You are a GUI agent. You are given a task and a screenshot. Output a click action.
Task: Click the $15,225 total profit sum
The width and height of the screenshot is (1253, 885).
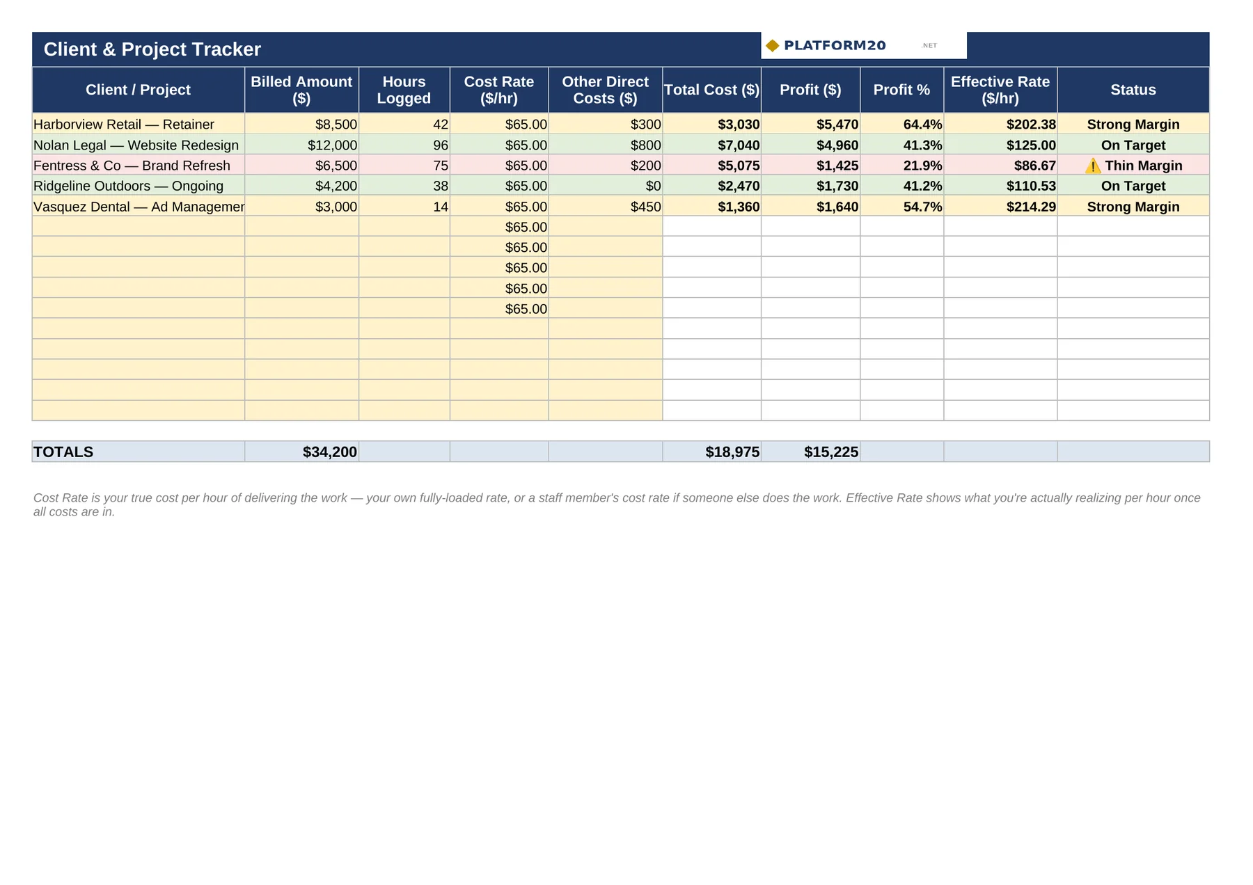pos(810,452)
